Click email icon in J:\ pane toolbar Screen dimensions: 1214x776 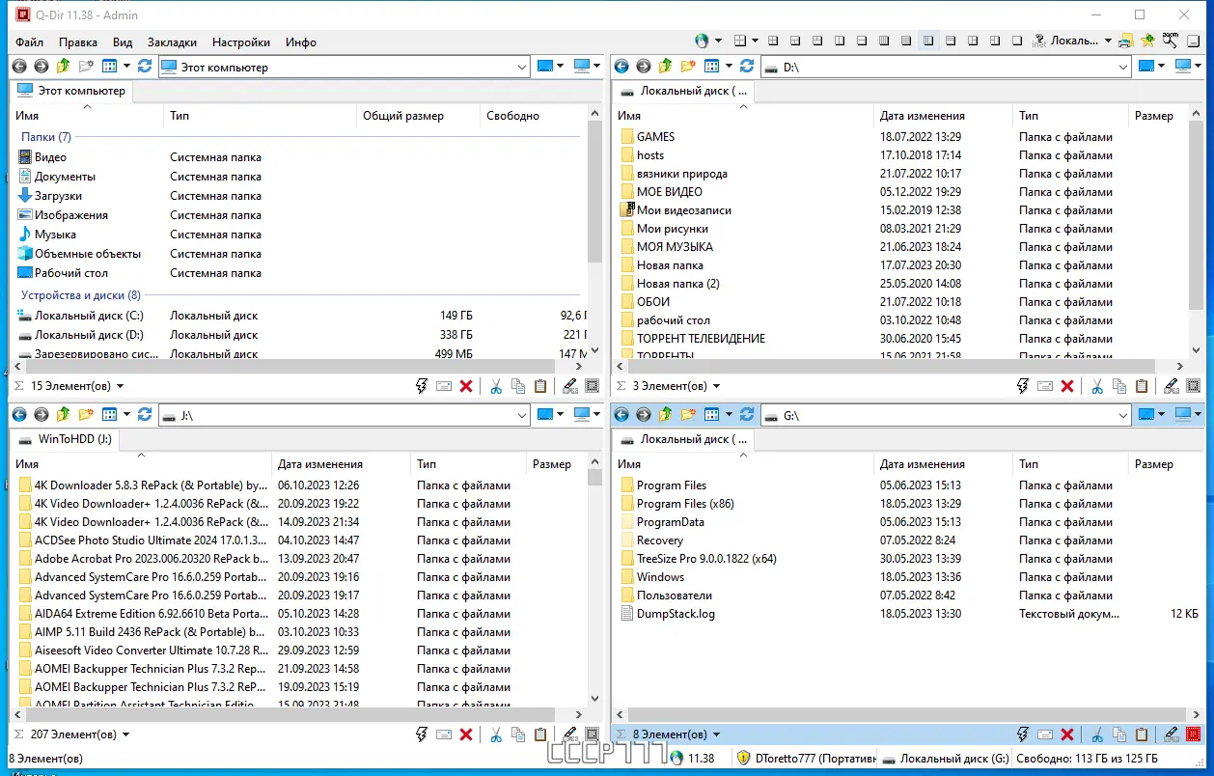pyautogui.click(x=444, y=734)
